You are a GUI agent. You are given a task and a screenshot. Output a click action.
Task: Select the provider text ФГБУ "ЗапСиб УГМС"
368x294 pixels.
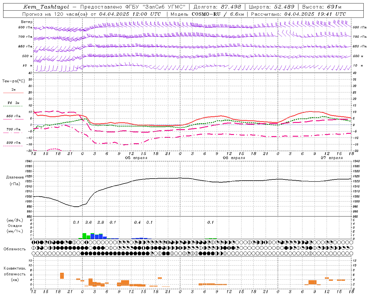156,7
